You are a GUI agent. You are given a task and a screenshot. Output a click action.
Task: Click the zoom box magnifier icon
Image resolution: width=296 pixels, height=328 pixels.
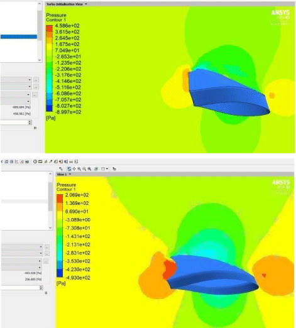coord(84,168)
